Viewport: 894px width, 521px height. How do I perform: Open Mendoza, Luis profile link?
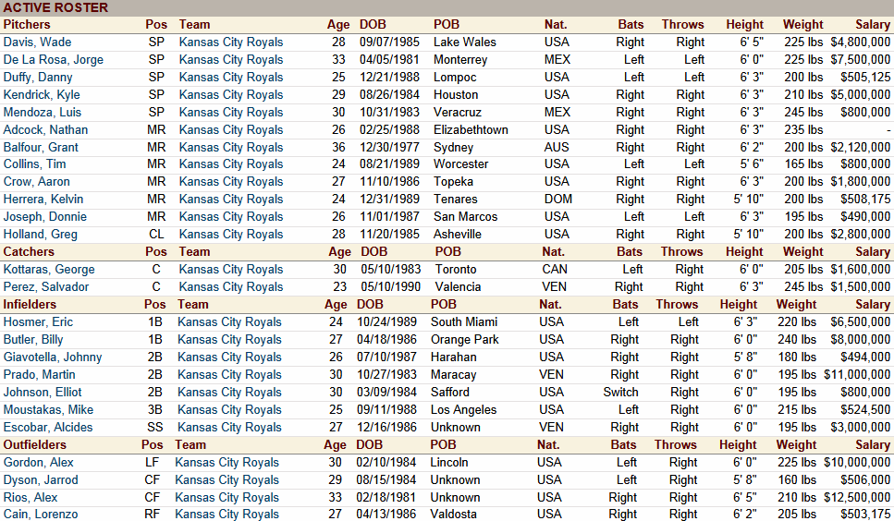click(43, 113)
